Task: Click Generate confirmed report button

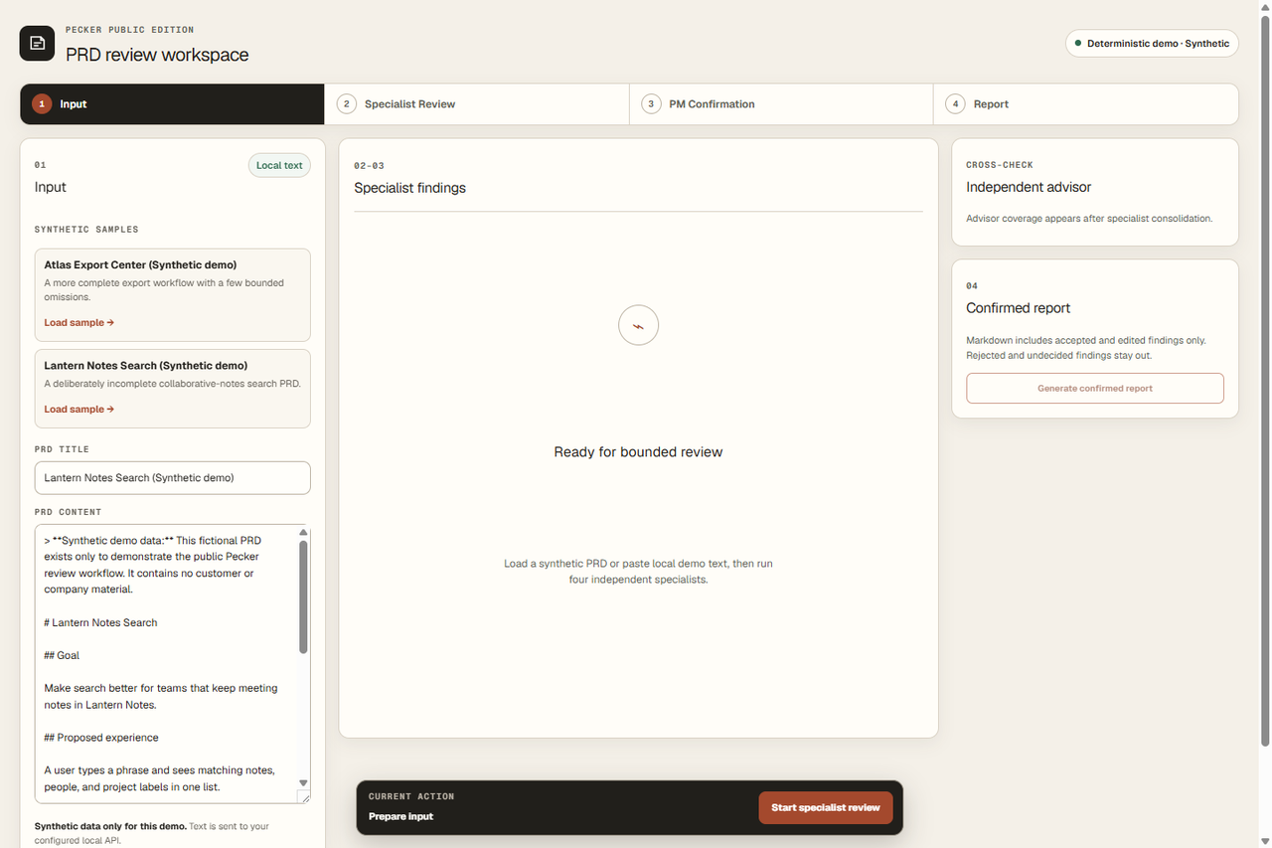Action: click(1095, 388)
